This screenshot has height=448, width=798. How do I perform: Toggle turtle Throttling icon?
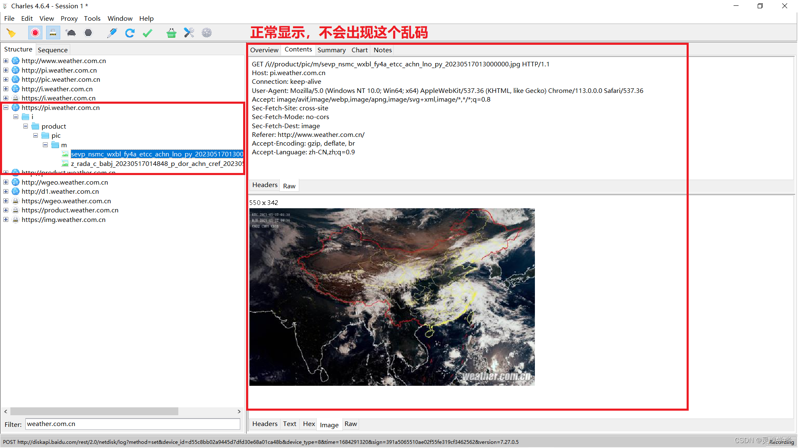[71, 33]
